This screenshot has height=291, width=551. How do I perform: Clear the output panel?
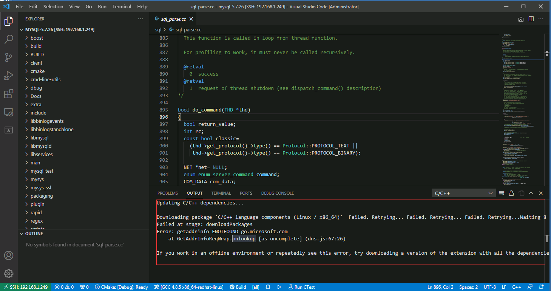click(x=502, y=193)
